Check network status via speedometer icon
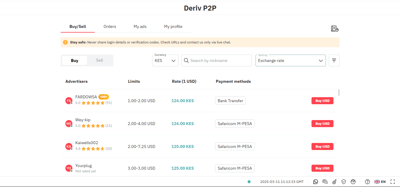 pos(353,182)
